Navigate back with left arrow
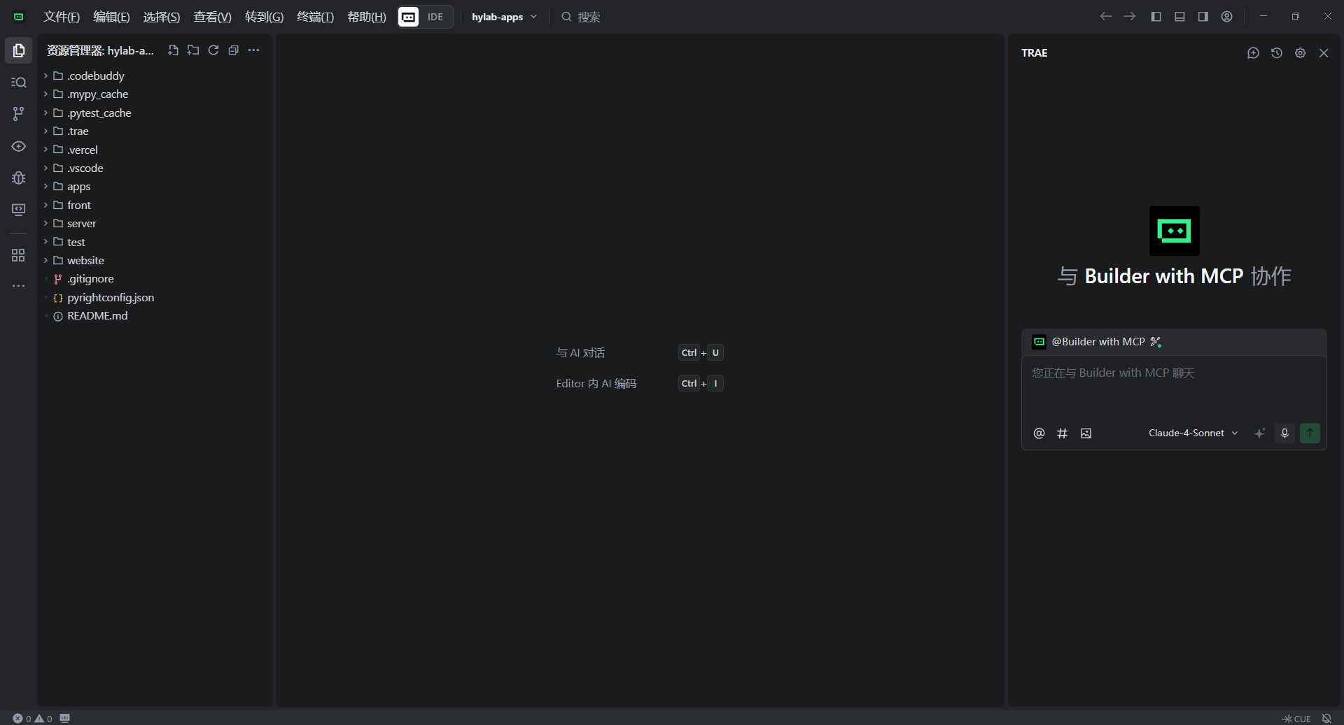This screenshot has width=1344, height=725. 1106,17
